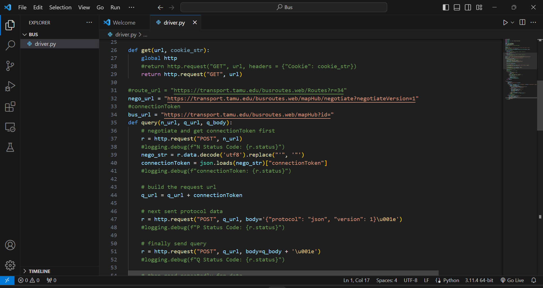Open the Manage gear menu
The width and height of the screenshot is (543, 288).
click(x=10, y=265)
